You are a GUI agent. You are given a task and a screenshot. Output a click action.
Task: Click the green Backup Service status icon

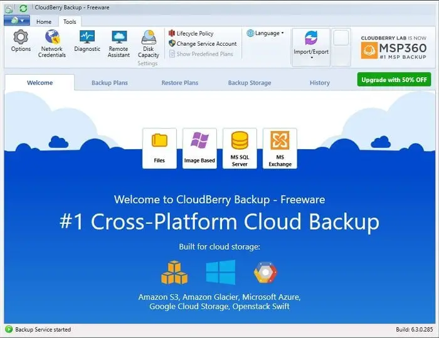pyautogui.click(x=9, y=329)
